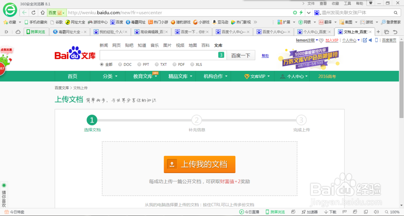Screen dimensions: 404x216
Task: Open the 热门影视 bookmark
Action: point(241,22)
